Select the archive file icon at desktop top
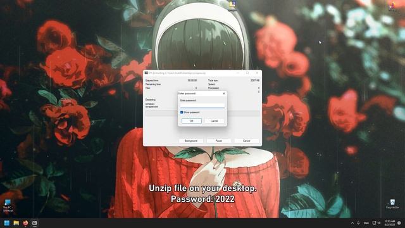The width and height of the screenshot is (405, 228). tap(232, 6)
